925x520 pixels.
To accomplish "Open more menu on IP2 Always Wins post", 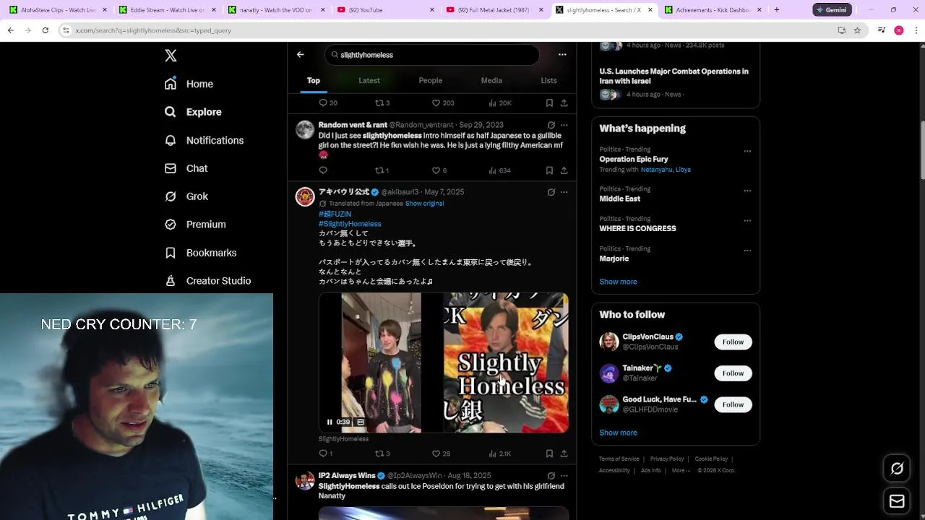I will click(564, 476).
